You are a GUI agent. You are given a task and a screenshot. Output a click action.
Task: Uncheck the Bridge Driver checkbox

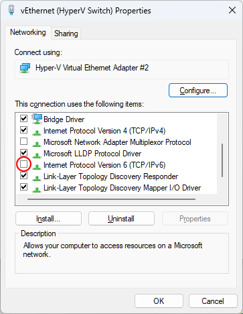pos(23,118)
